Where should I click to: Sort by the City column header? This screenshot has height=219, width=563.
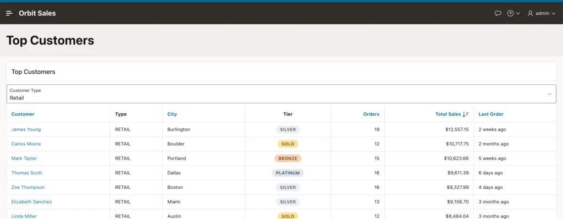tap(172, 114)
